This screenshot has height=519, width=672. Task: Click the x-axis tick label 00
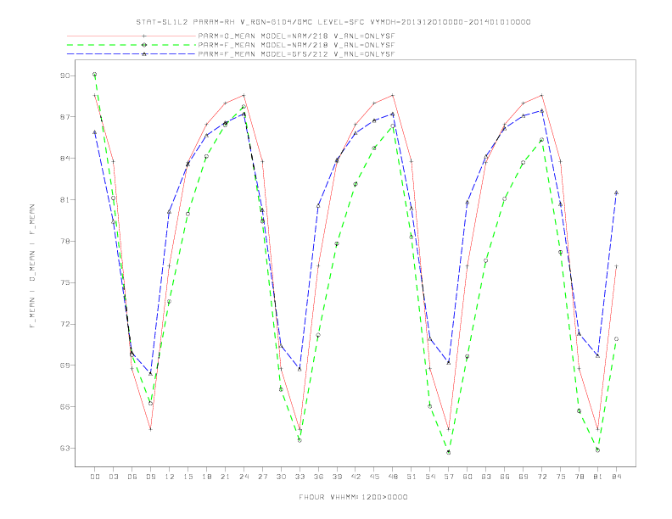pyautogui.click(x=95, y=477)
